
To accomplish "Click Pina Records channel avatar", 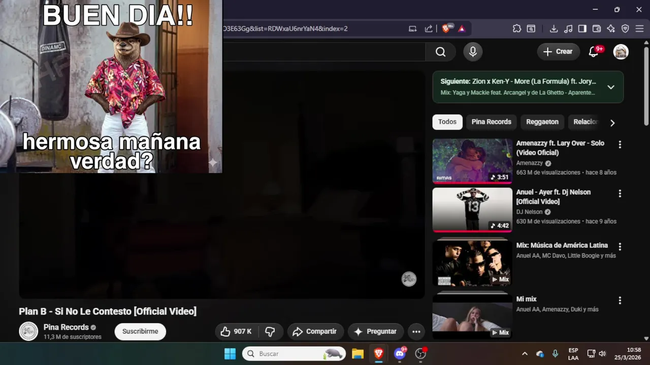I will (28, 332).
